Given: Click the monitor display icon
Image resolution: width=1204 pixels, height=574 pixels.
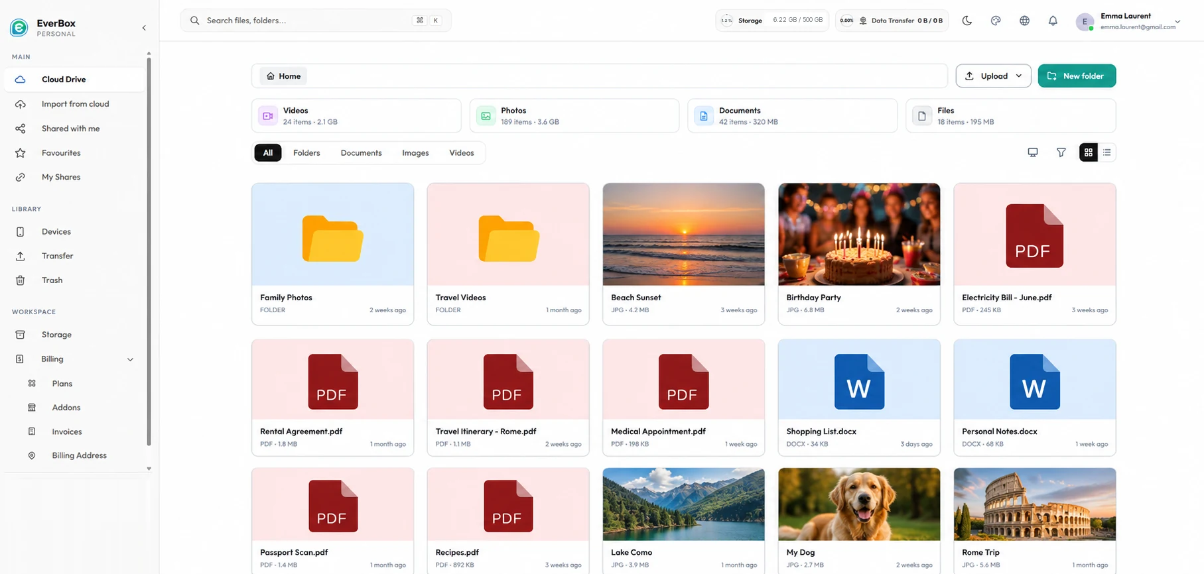Looking at the screenshot, I should 1033,152.
